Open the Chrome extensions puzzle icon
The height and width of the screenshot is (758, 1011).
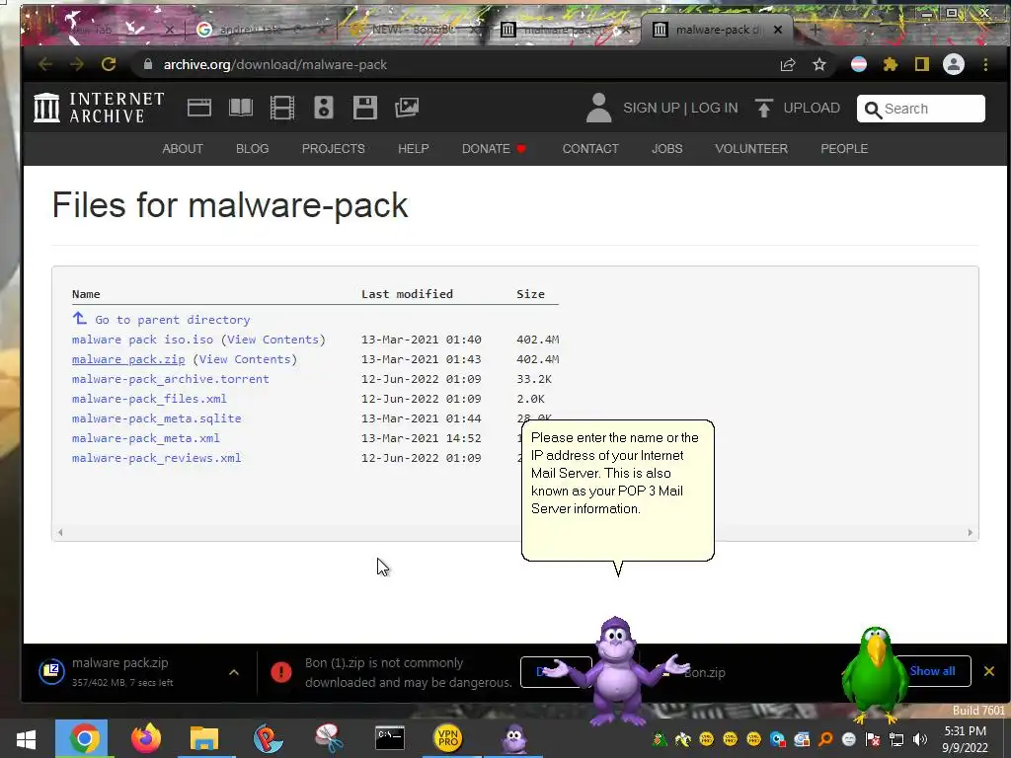(x=891, y=64)
